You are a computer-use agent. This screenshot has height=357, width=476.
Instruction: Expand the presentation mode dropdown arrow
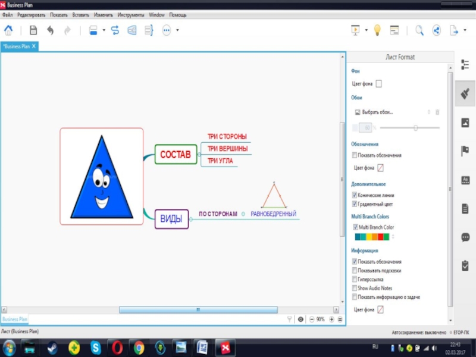[x=367, y=30]
